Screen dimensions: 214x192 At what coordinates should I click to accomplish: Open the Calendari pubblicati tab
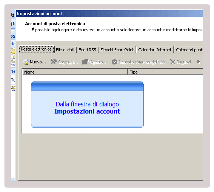189,50
